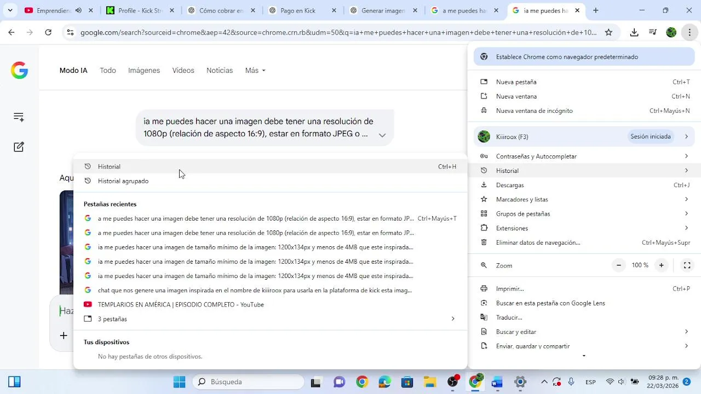Expand Grupos de pestañas submenu
This screenshot has height=394, width=701.
click(584, 213)
